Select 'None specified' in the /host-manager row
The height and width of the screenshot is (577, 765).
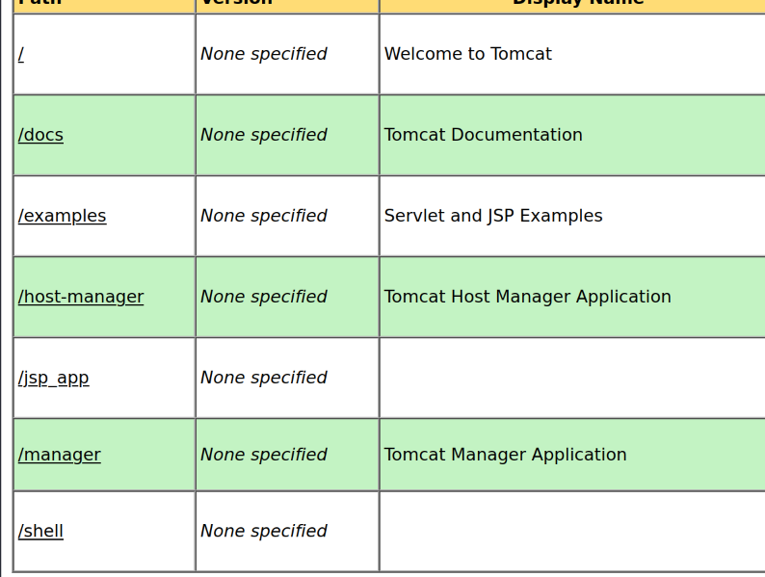[263, 298]
